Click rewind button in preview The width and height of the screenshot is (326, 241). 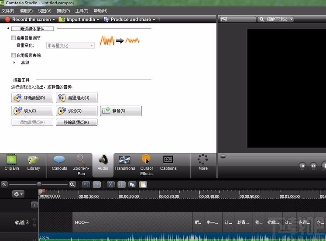click(313, 166)
